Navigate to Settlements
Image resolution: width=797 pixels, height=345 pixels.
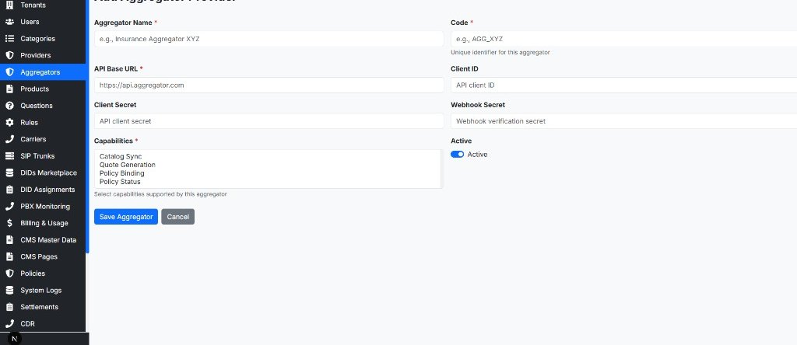pyautogui.click(x=43, y=307)
